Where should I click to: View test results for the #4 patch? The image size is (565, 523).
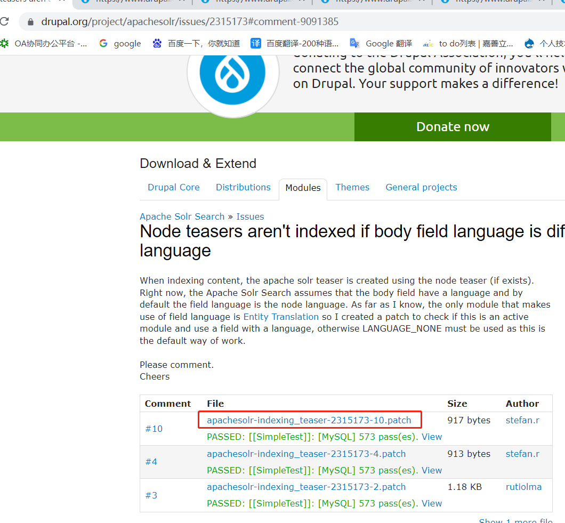(432, 470)
